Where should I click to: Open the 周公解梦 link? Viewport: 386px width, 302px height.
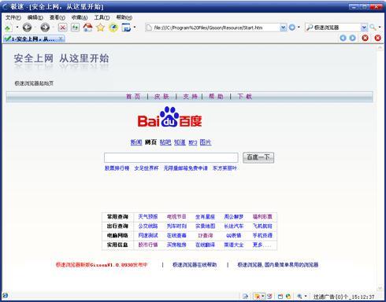click(234, 216)
